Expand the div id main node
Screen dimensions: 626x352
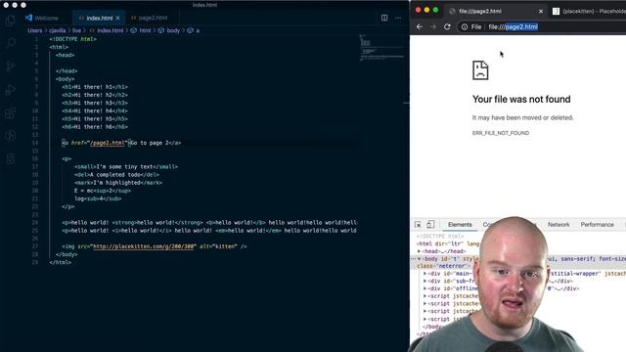click(425, 274)
